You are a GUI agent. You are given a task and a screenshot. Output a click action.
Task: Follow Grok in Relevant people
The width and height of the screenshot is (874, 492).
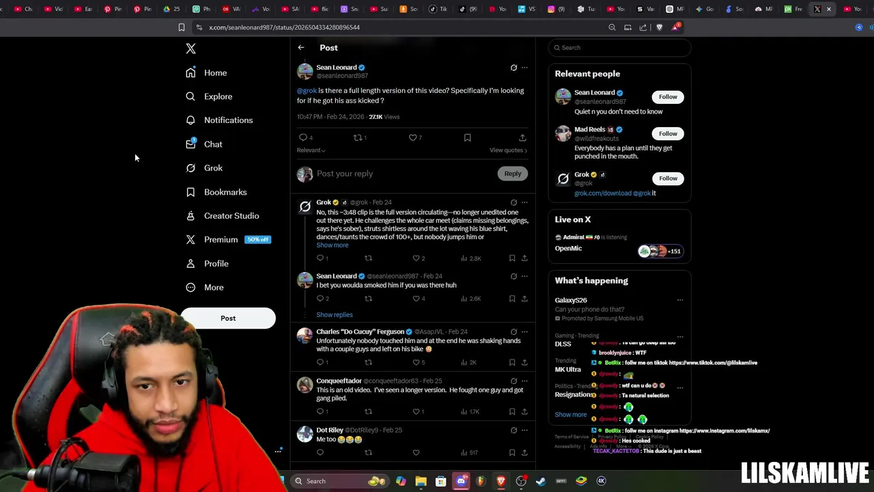pos(668,179)
